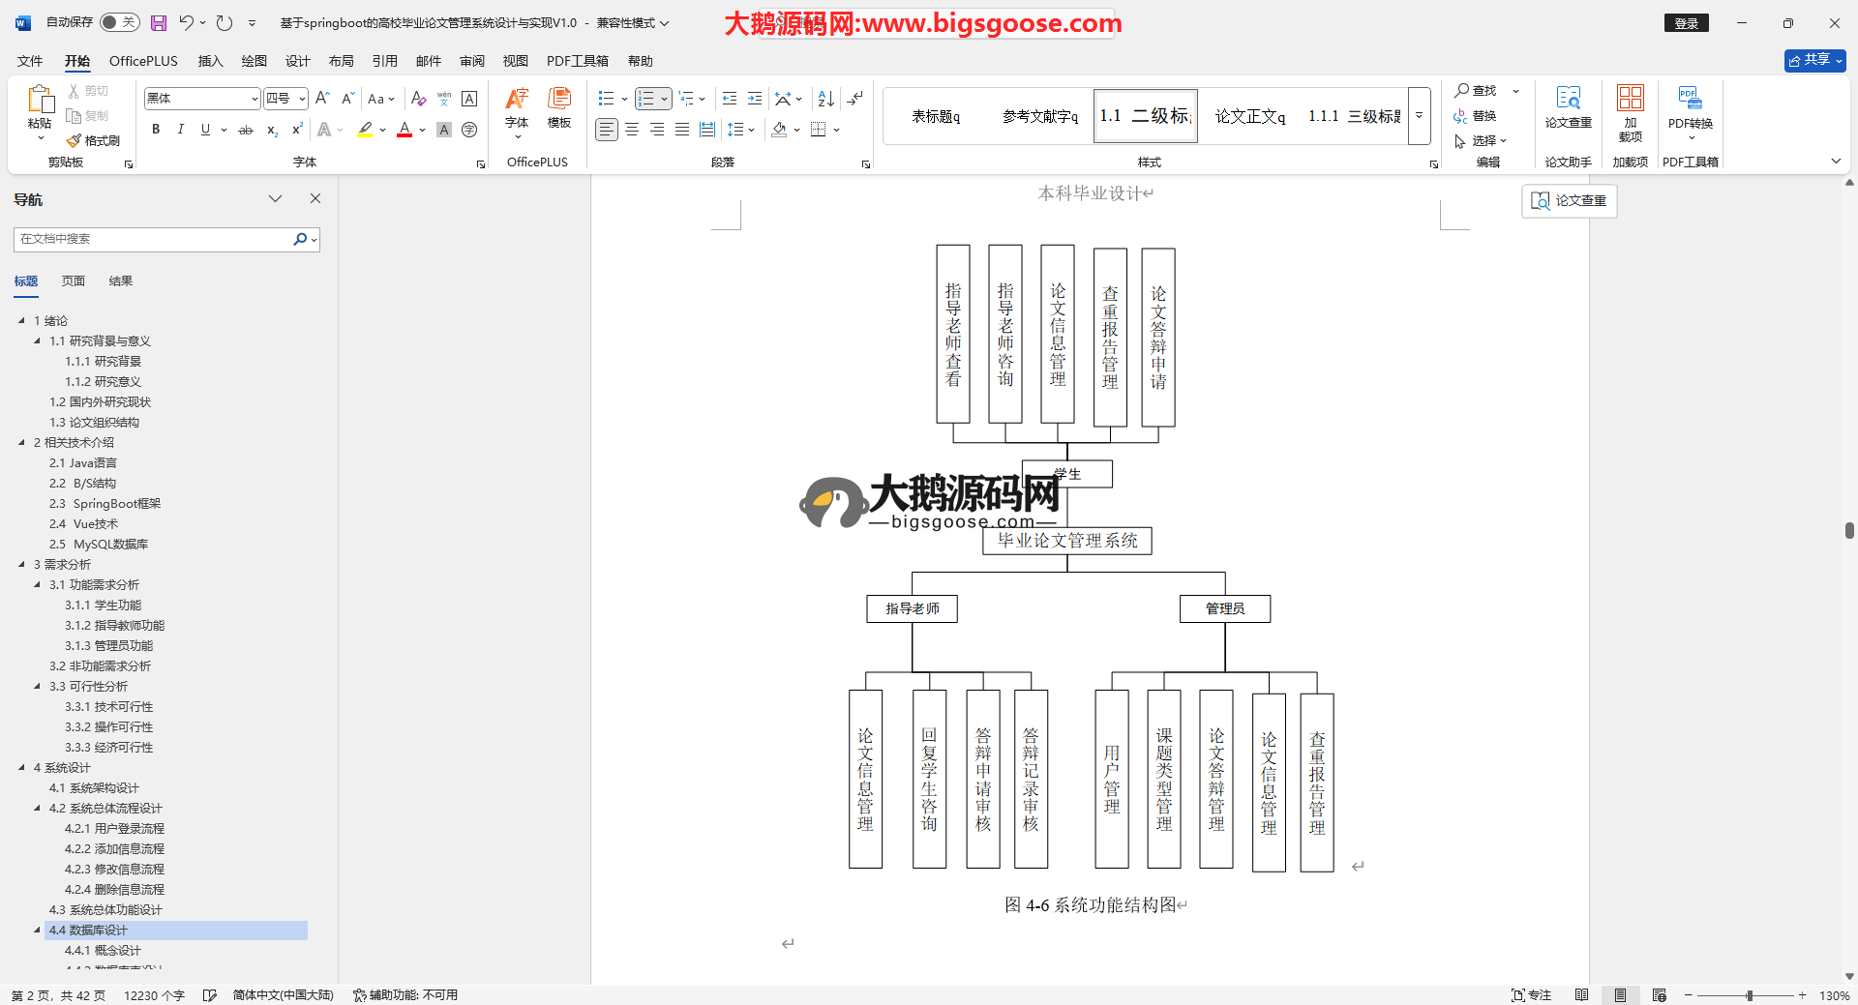Click the Sort (A-Z) icon

[x=825, y=99]
